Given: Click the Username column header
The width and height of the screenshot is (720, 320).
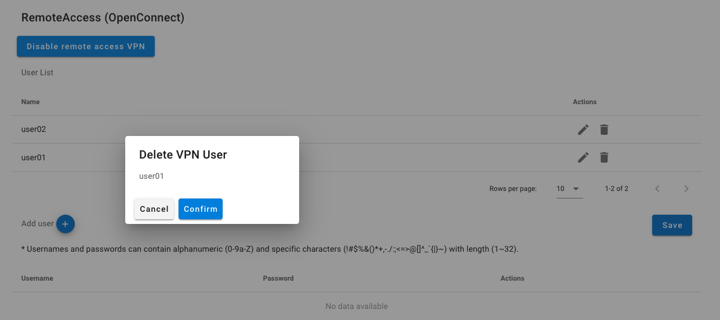Looking at the screenshot, I should pyautogui.click(x=37, y=278).
